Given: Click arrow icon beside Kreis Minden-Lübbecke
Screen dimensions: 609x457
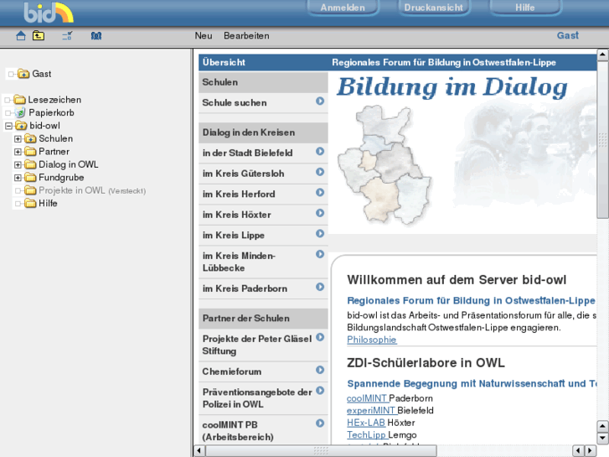Looking at the screenshot, I should pos(320,254).
